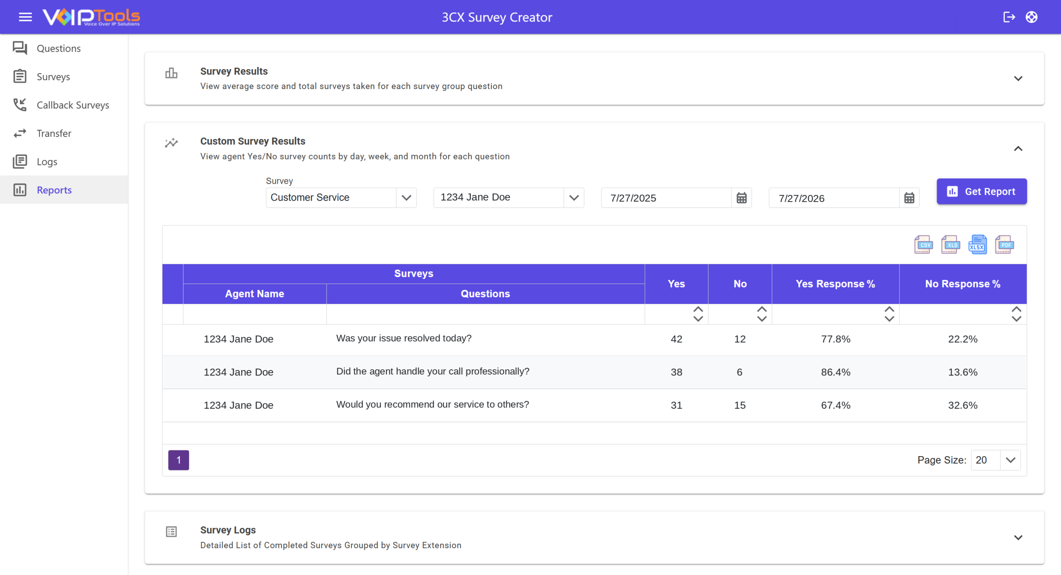Screen dimensions: 1061x575
Task: Collapse the Custom Survey Results panel
Action: (1018, 149)
